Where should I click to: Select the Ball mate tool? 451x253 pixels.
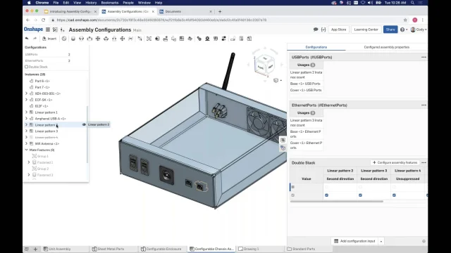click(123, 39)
